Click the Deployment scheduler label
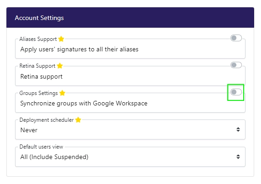 tap(46, 120)
